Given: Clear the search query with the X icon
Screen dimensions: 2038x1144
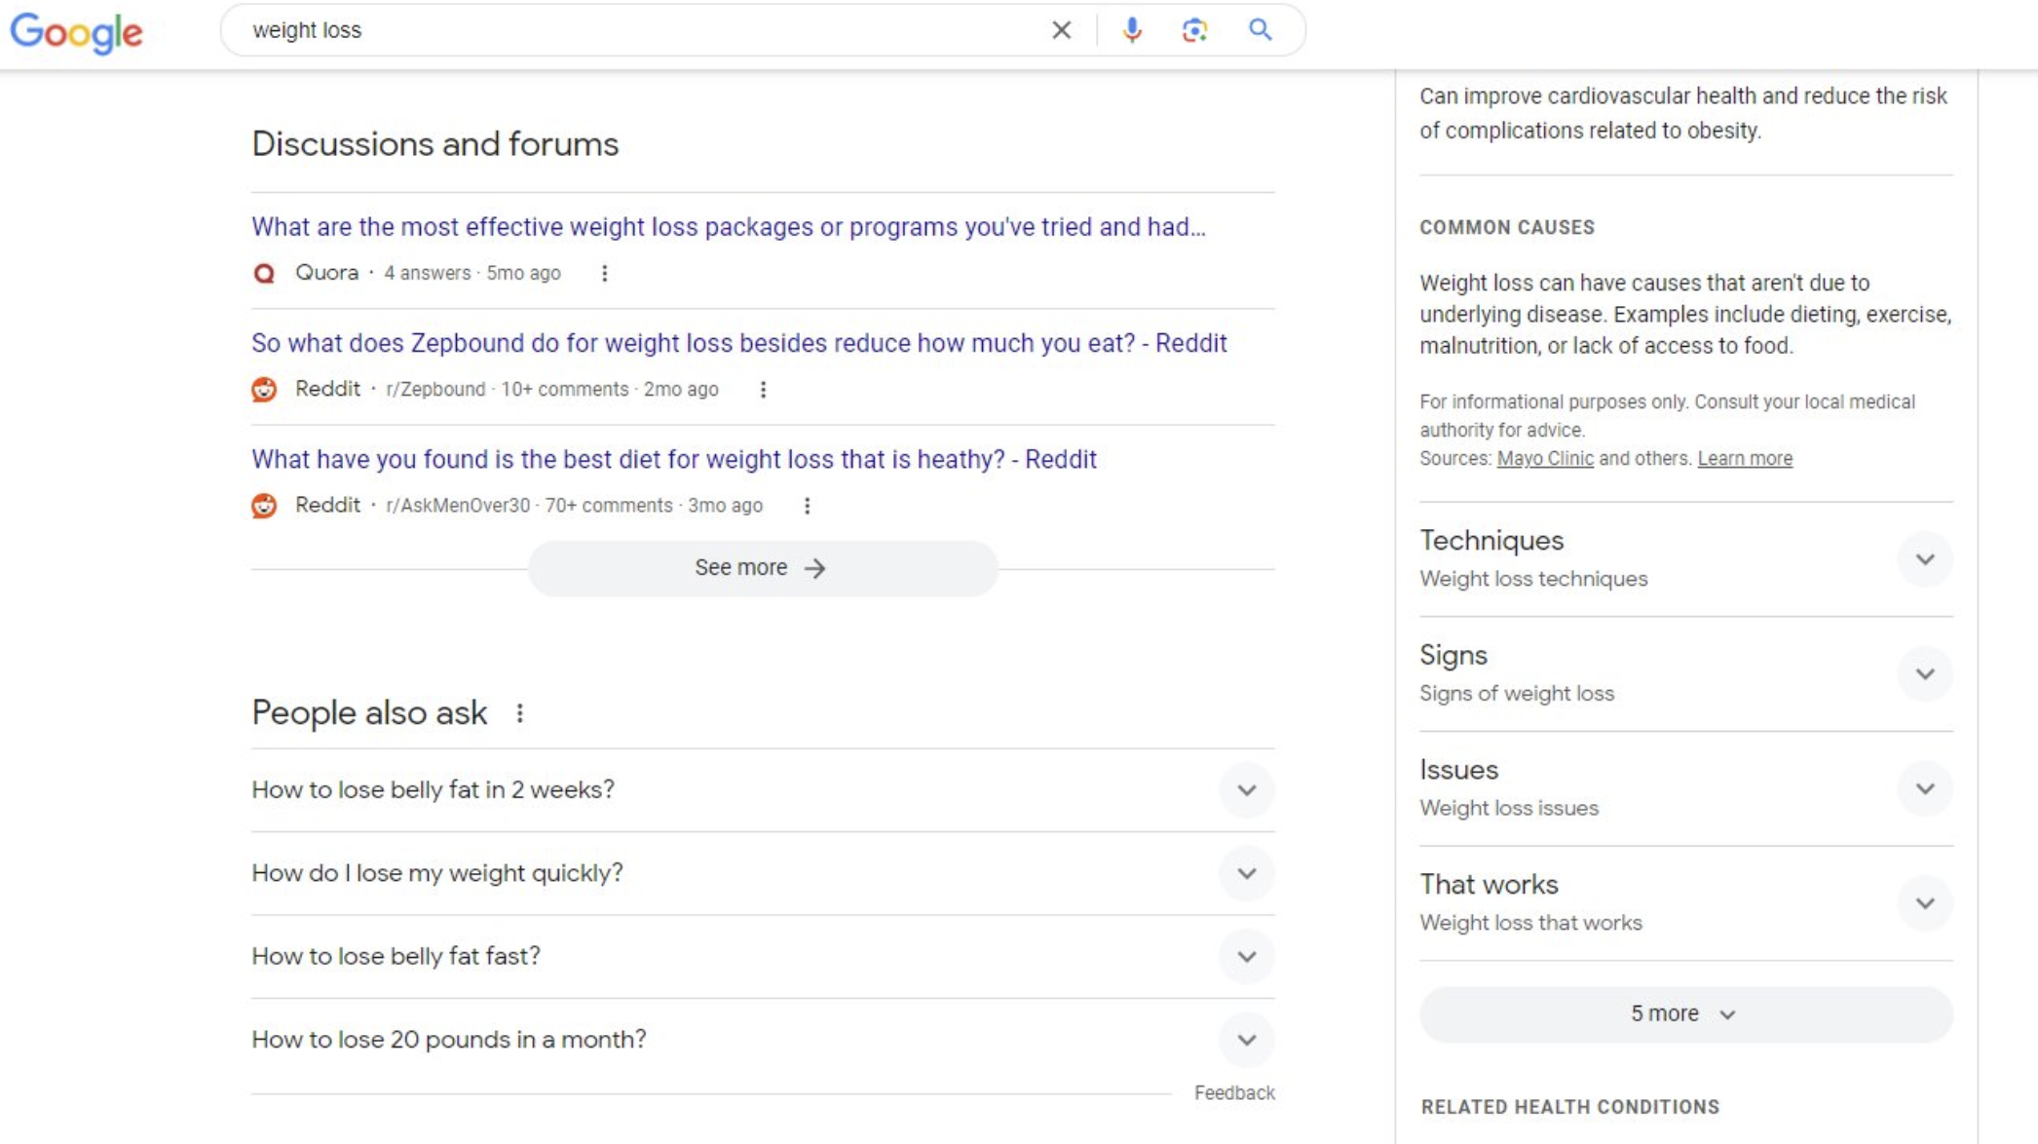Looking at the screenshot, I should click(x=1061, y=29).
